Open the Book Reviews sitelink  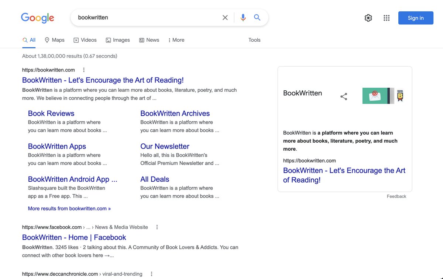coord(51,114)
